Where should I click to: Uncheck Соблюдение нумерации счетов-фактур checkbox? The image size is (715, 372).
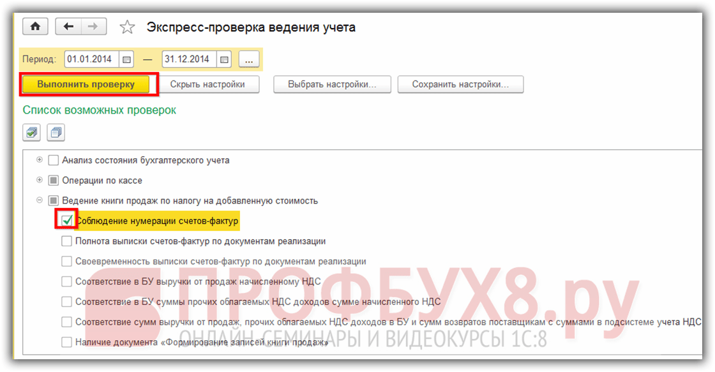pos(67,221)
